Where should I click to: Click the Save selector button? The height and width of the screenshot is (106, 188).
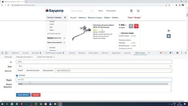23,95
